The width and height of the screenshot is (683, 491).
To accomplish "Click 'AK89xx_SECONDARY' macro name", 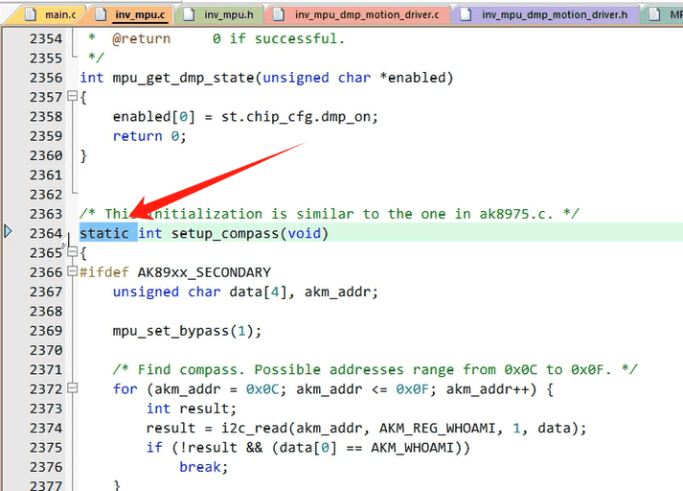I will click(x=204, y=272).
